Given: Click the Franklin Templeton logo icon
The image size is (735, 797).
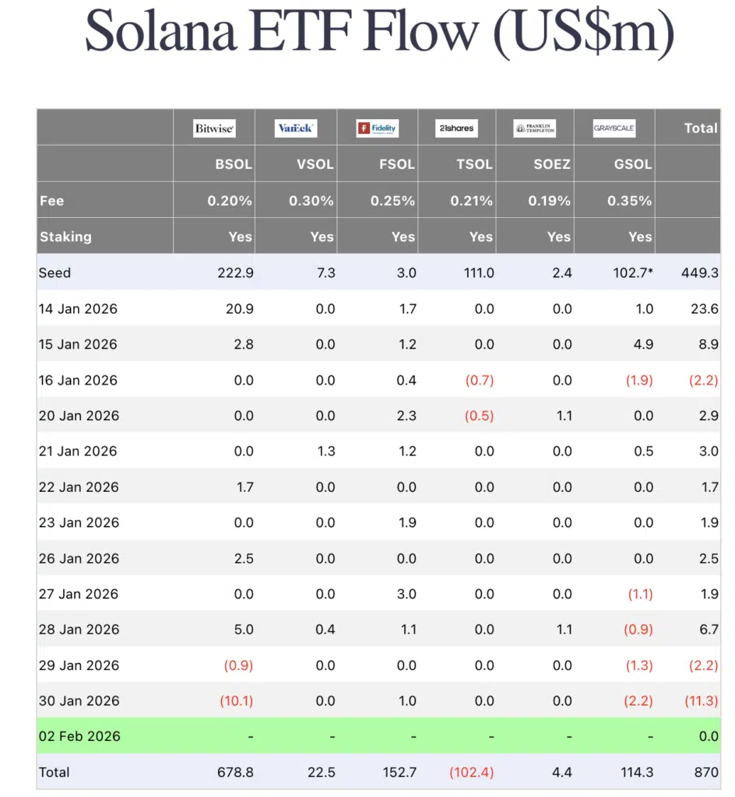Looking at the screenshot, I should point(535,128).
